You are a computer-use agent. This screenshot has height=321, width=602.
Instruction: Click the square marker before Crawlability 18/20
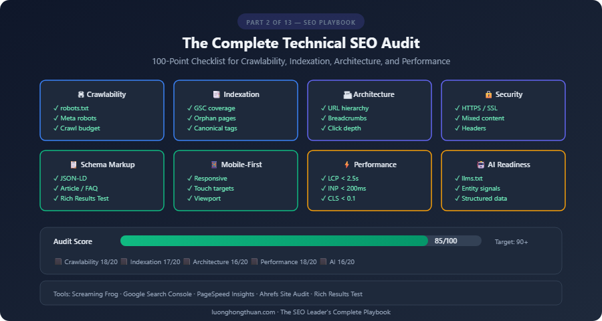[58, 261]
